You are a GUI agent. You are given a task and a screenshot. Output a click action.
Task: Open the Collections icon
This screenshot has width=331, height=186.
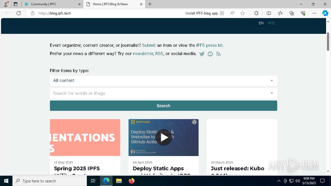pyautogui.click(x=292, y=13)
